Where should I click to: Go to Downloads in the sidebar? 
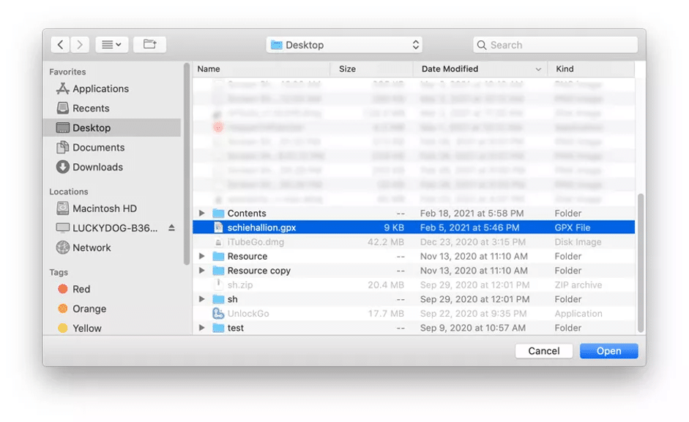click(x=97, y=167)
